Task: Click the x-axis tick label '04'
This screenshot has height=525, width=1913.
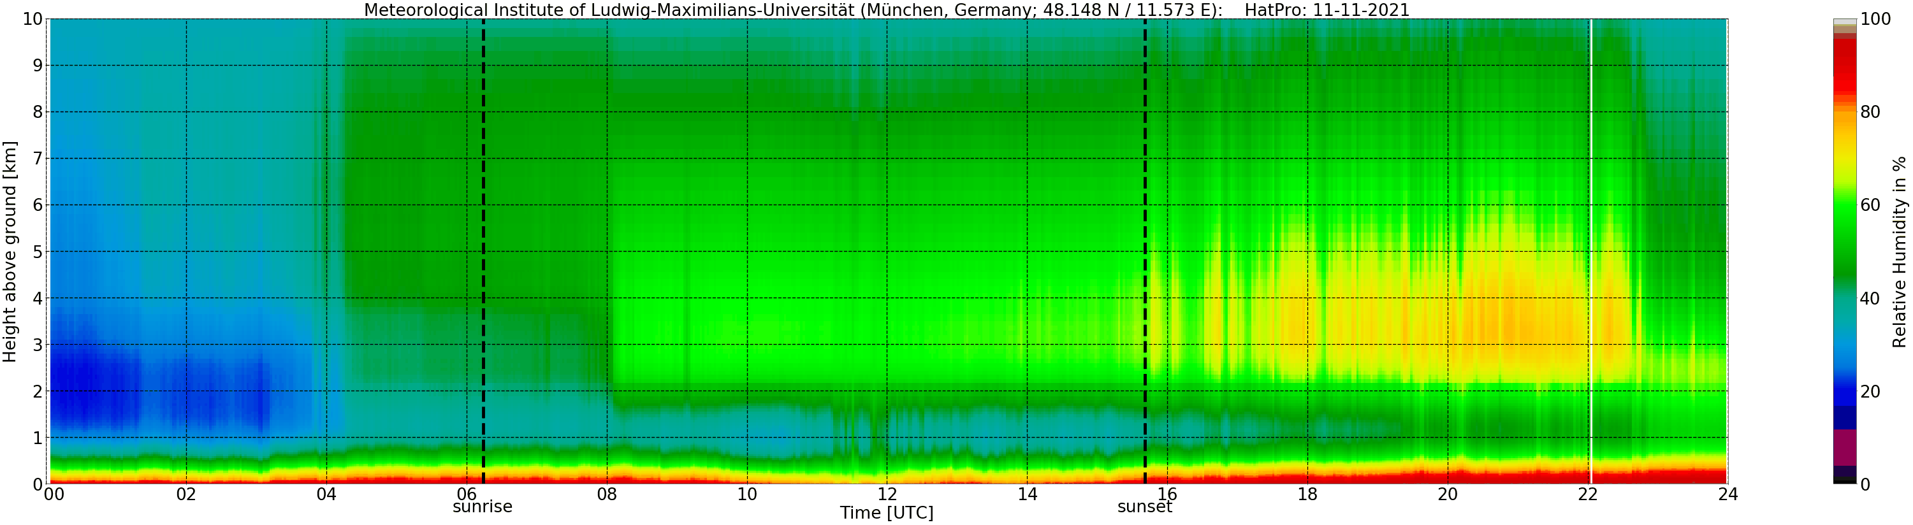Action: [327, 494]
